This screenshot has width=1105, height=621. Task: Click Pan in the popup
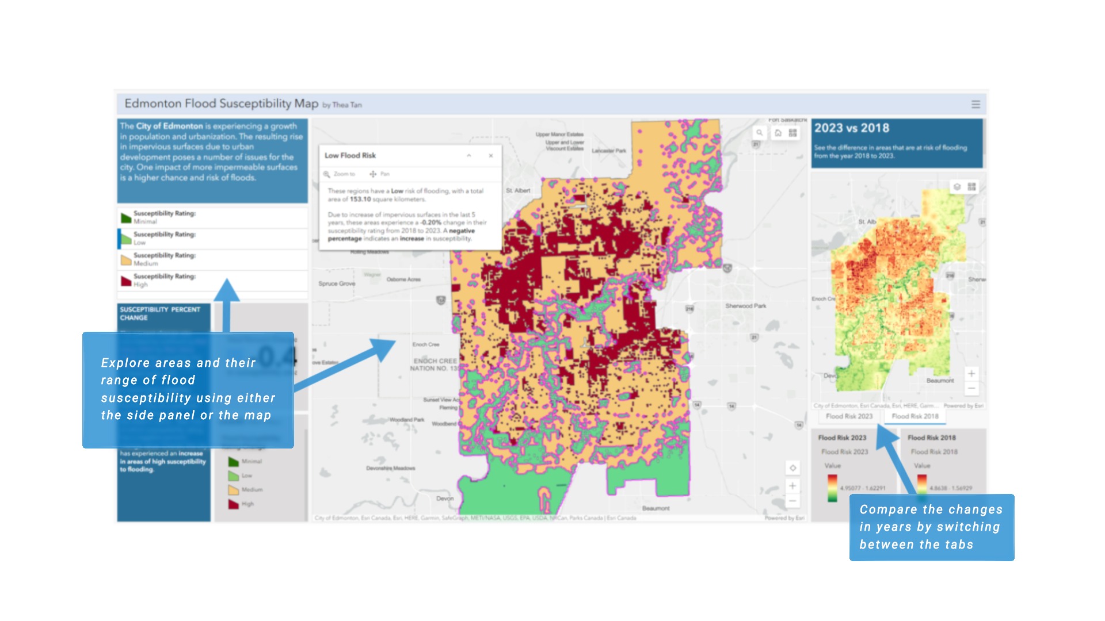(x=380, y=174)
